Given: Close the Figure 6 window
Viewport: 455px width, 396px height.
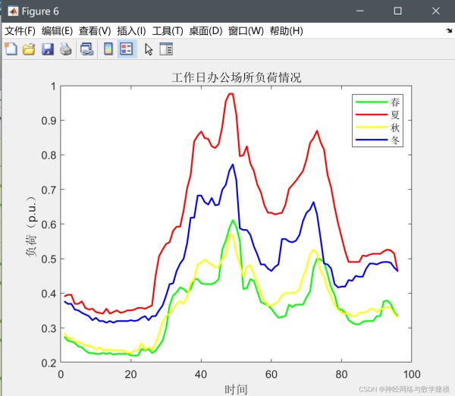Looking at the screenshot, I should click(435, 11).
